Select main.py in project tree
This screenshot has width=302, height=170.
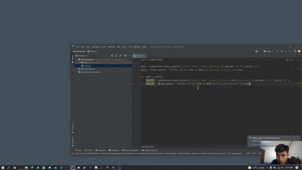[x=87, y=66]
